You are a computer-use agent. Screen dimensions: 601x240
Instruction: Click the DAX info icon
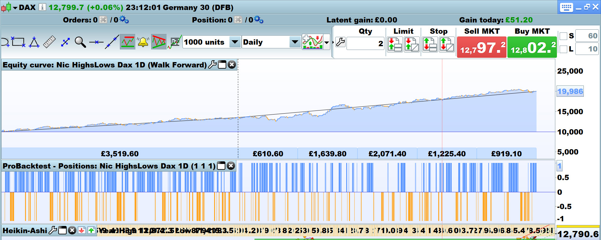pos(42,7)
